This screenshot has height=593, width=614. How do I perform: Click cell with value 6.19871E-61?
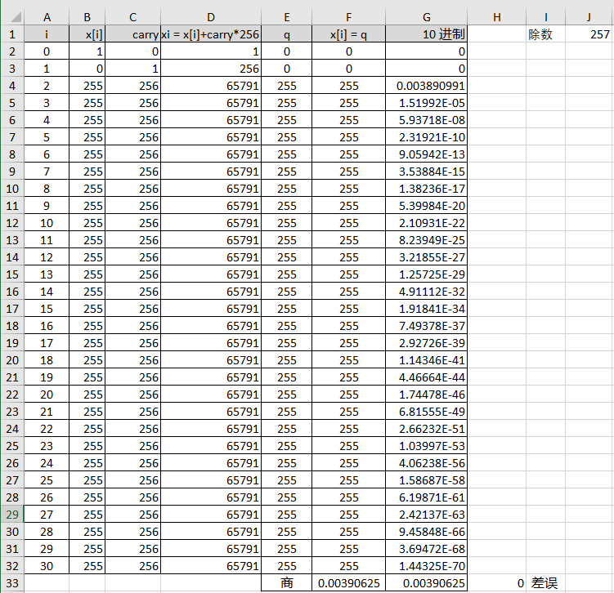click(x=427, y=497)
